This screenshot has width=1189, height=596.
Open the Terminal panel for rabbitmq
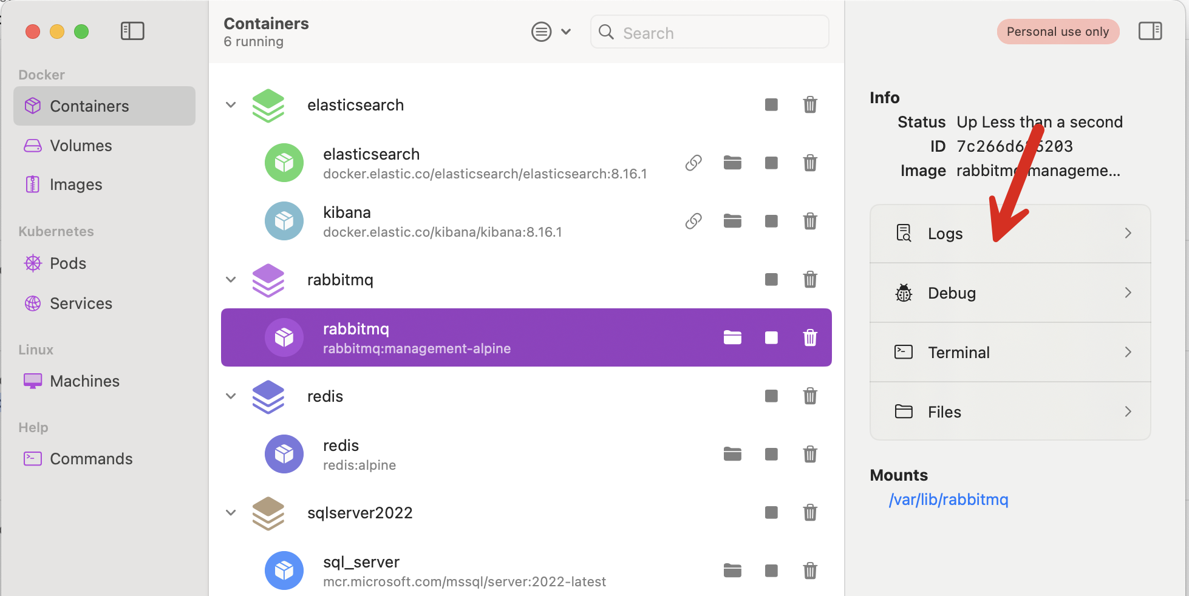click(1010, 352)
